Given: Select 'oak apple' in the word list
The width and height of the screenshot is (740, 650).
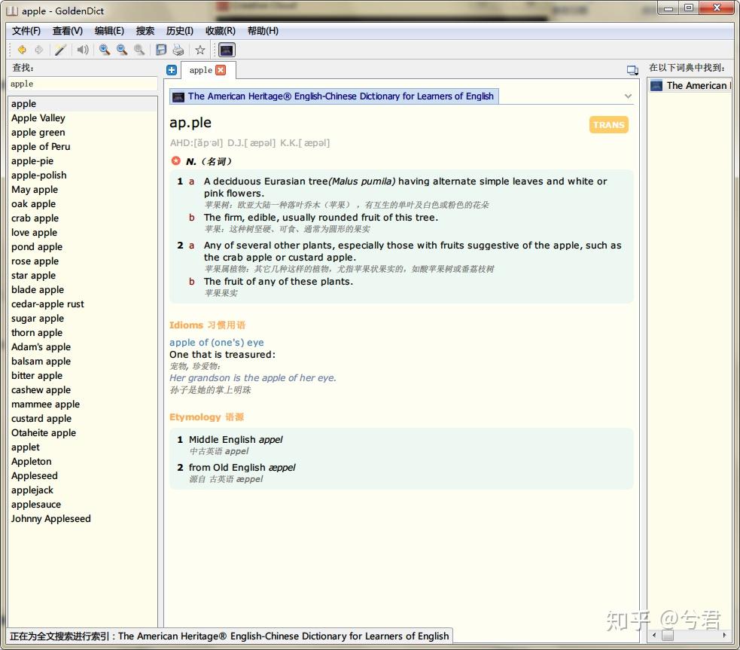Looking at the screenshot, I should click(x=83, y=204).
